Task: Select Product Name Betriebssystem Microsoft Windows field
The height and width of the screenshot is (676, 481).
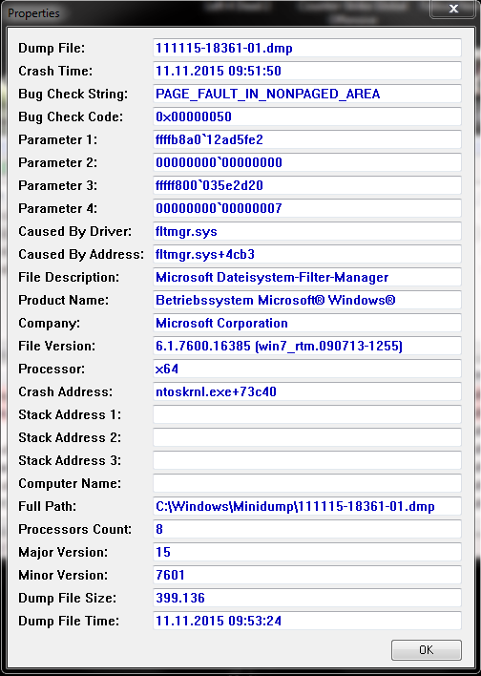Action: point(307,300)
